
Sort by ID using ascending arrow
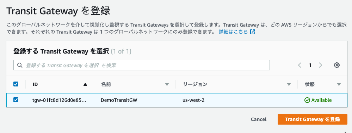click(x=85, y=84)
